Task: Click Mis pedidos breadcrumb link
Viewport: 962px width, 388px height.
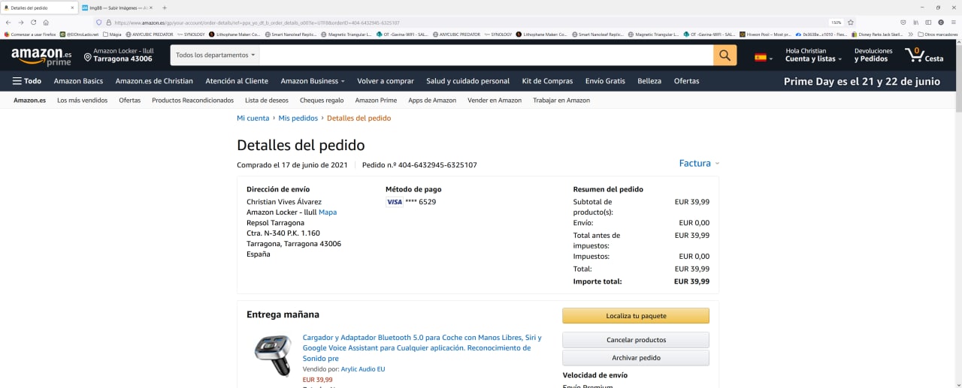Action: (298, 119)
